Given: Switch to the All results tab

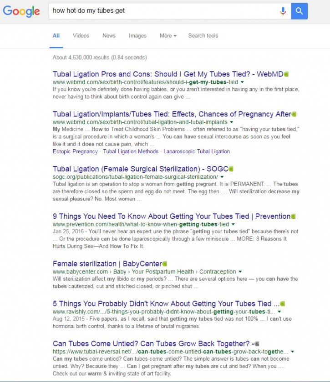Looking at the screenshot, I should click(56, 35).
